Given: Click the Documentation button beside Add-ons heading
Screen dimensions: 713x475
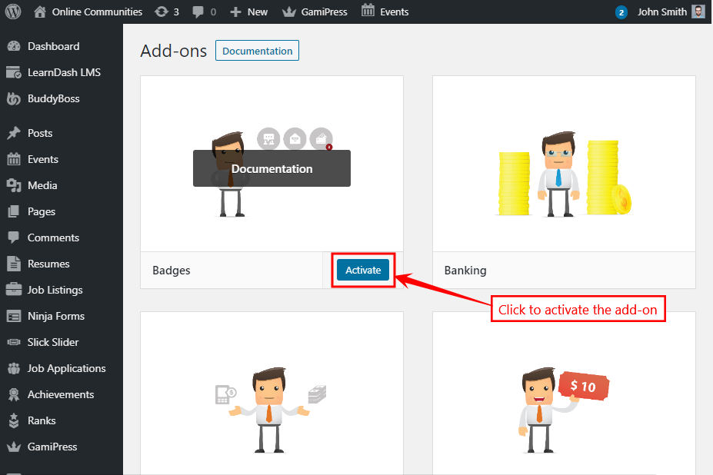Looking at the screenshot, I should 257,51.
